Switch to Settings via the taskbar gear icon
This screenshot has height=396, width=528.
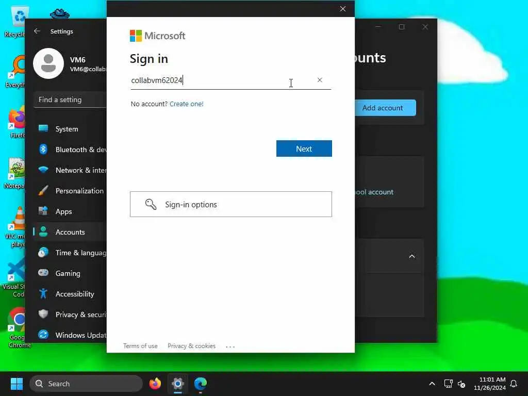coord(178,384)
